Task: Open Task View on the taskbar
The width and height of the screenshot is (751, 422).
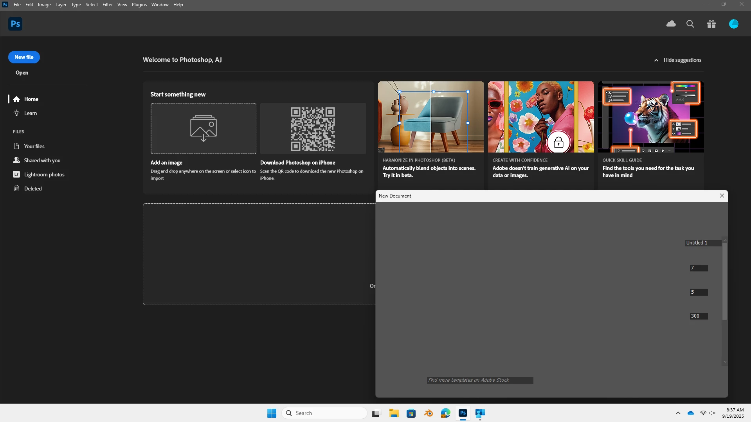Action: (x=376, y=413)
